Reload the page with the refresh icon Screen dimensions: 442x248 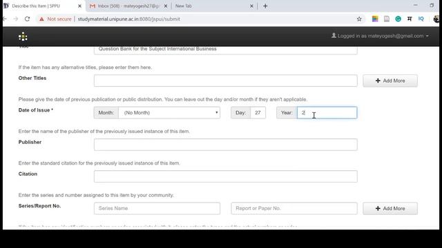click(x=27, y=19)
